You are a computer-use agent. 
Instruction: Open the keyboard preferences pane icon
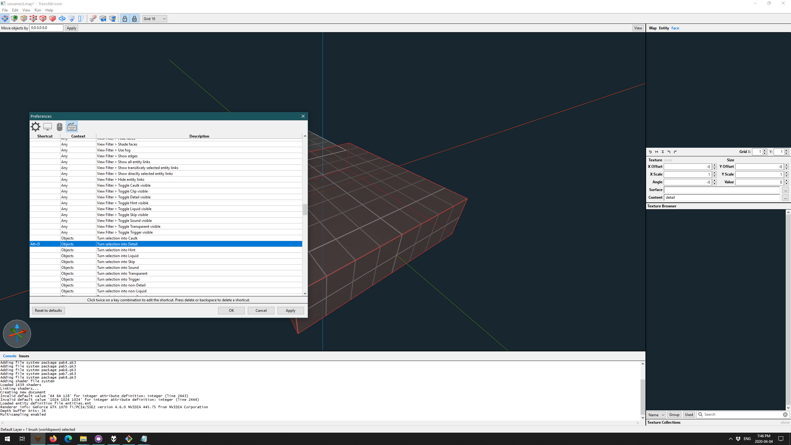(72, 127)
